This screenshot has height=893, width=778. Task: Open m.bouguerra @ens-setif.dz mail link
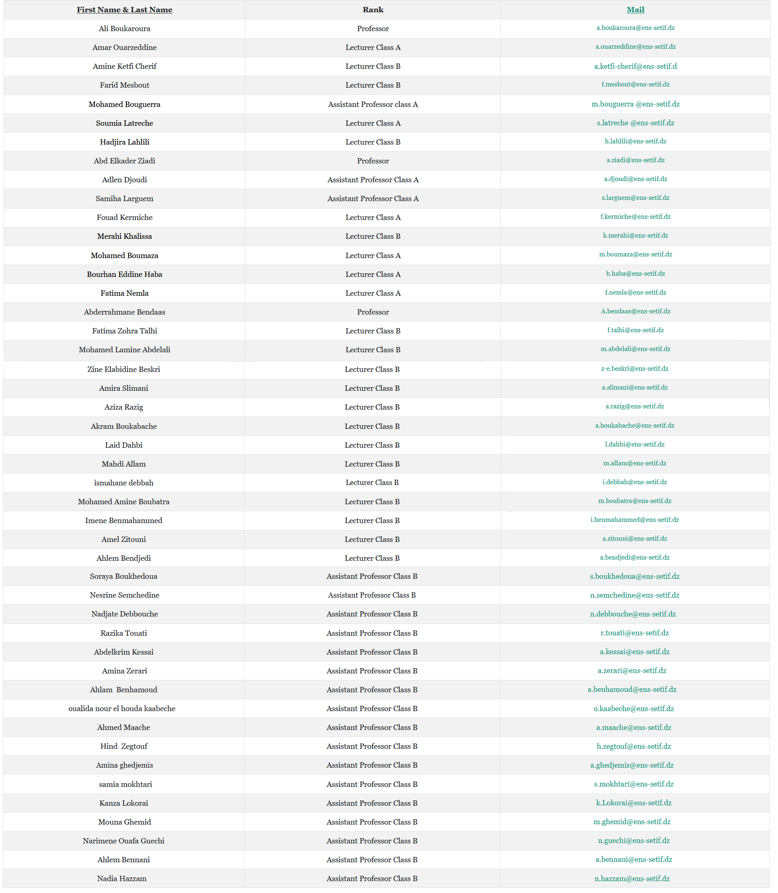635,104
